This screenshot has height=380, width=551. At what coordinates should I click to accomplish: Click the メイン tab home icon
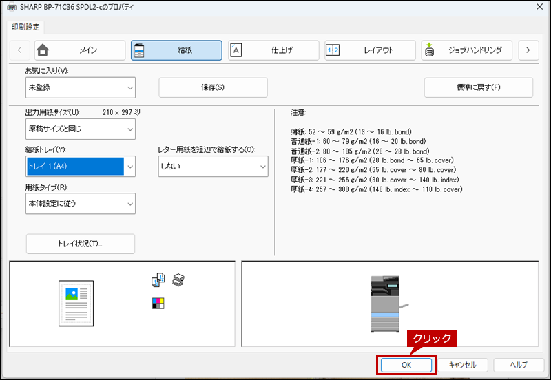point(43,50)
